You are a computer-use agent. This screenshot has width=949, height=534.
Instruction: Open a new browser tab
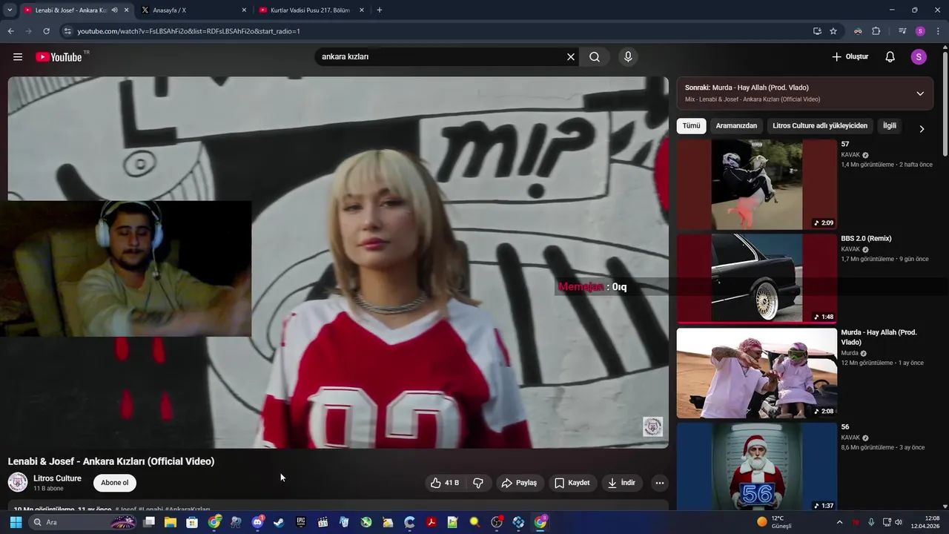[380, 10]
